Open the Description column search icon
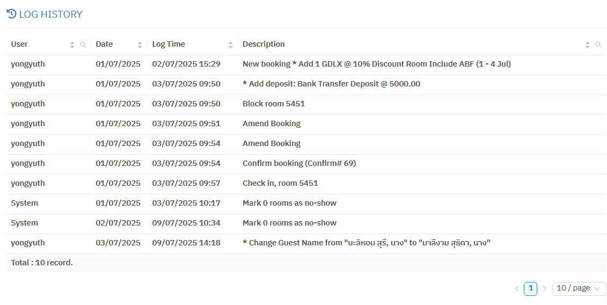This screenshot has width=607, height=305. (598, 45)
